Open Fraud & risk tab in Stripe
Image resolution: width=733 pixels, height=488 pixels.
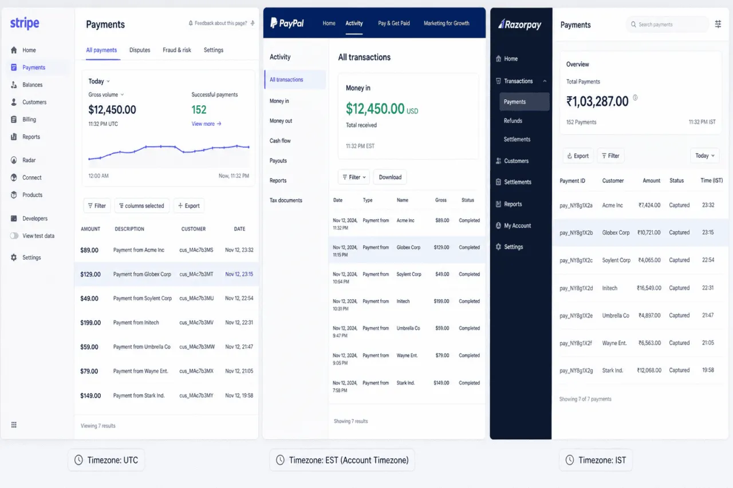click(177, 50)
